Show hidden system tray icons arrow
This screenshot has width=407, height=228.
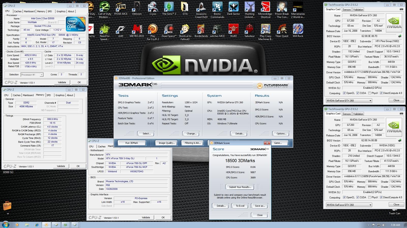[369, 225]
